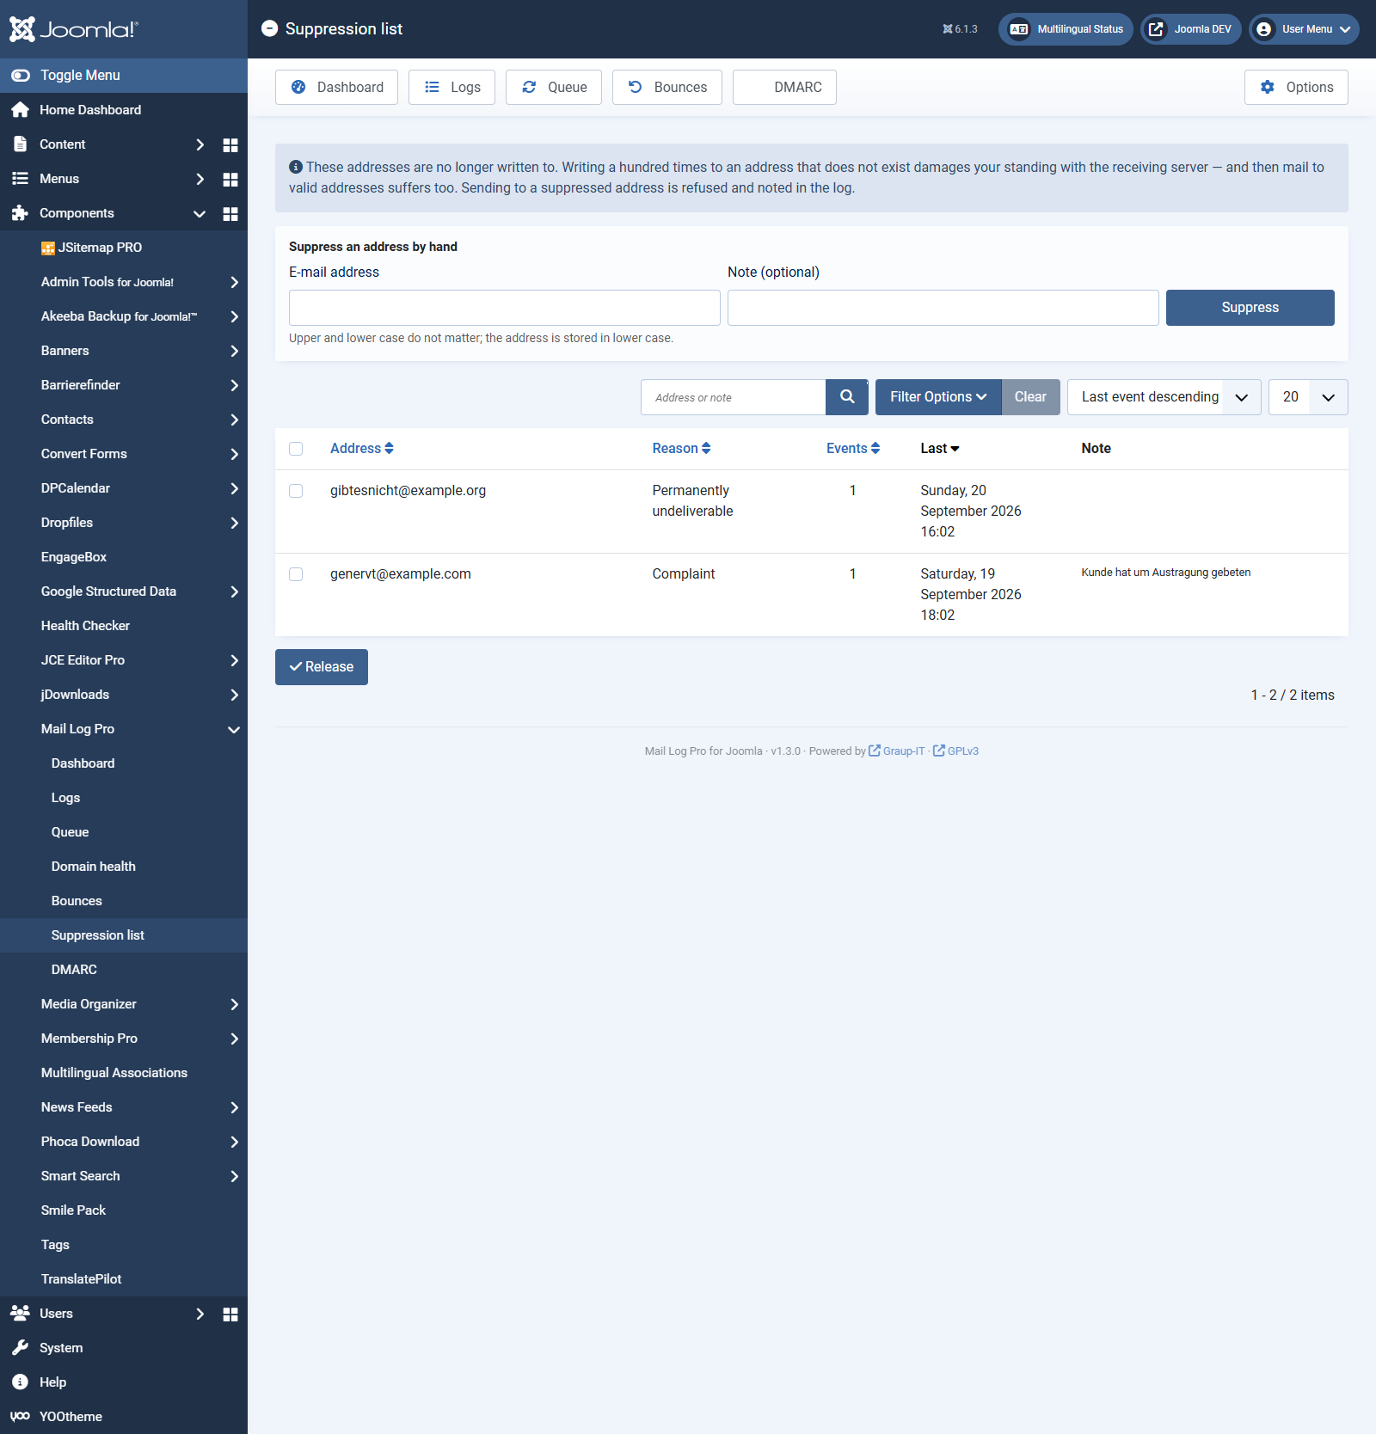Click the Joomla logo
The width and height of the screenshot is (1376, 1434).
point(74,29)
